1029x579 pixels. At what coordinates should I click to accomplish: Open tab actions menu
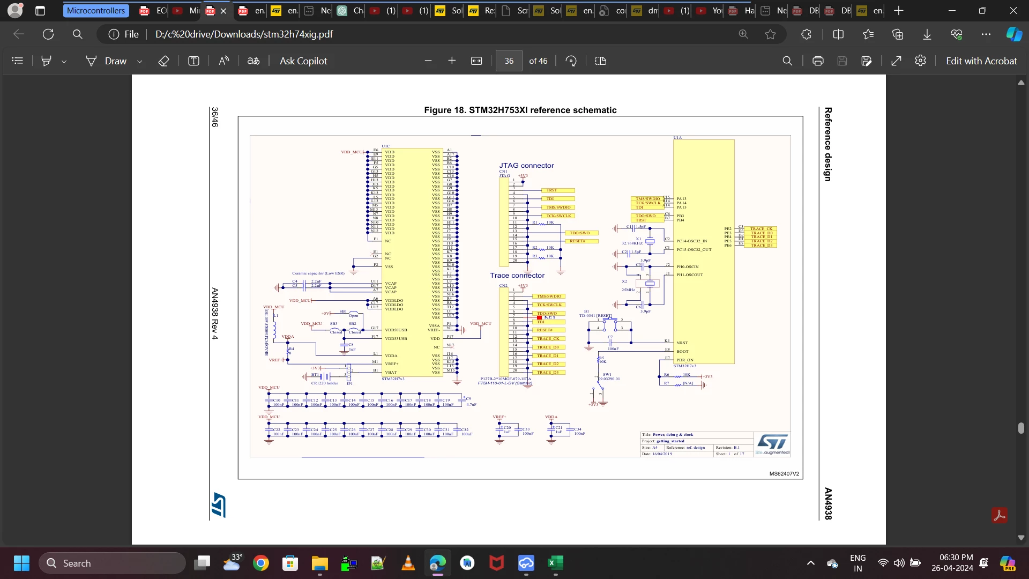click(x=40, y=11)
